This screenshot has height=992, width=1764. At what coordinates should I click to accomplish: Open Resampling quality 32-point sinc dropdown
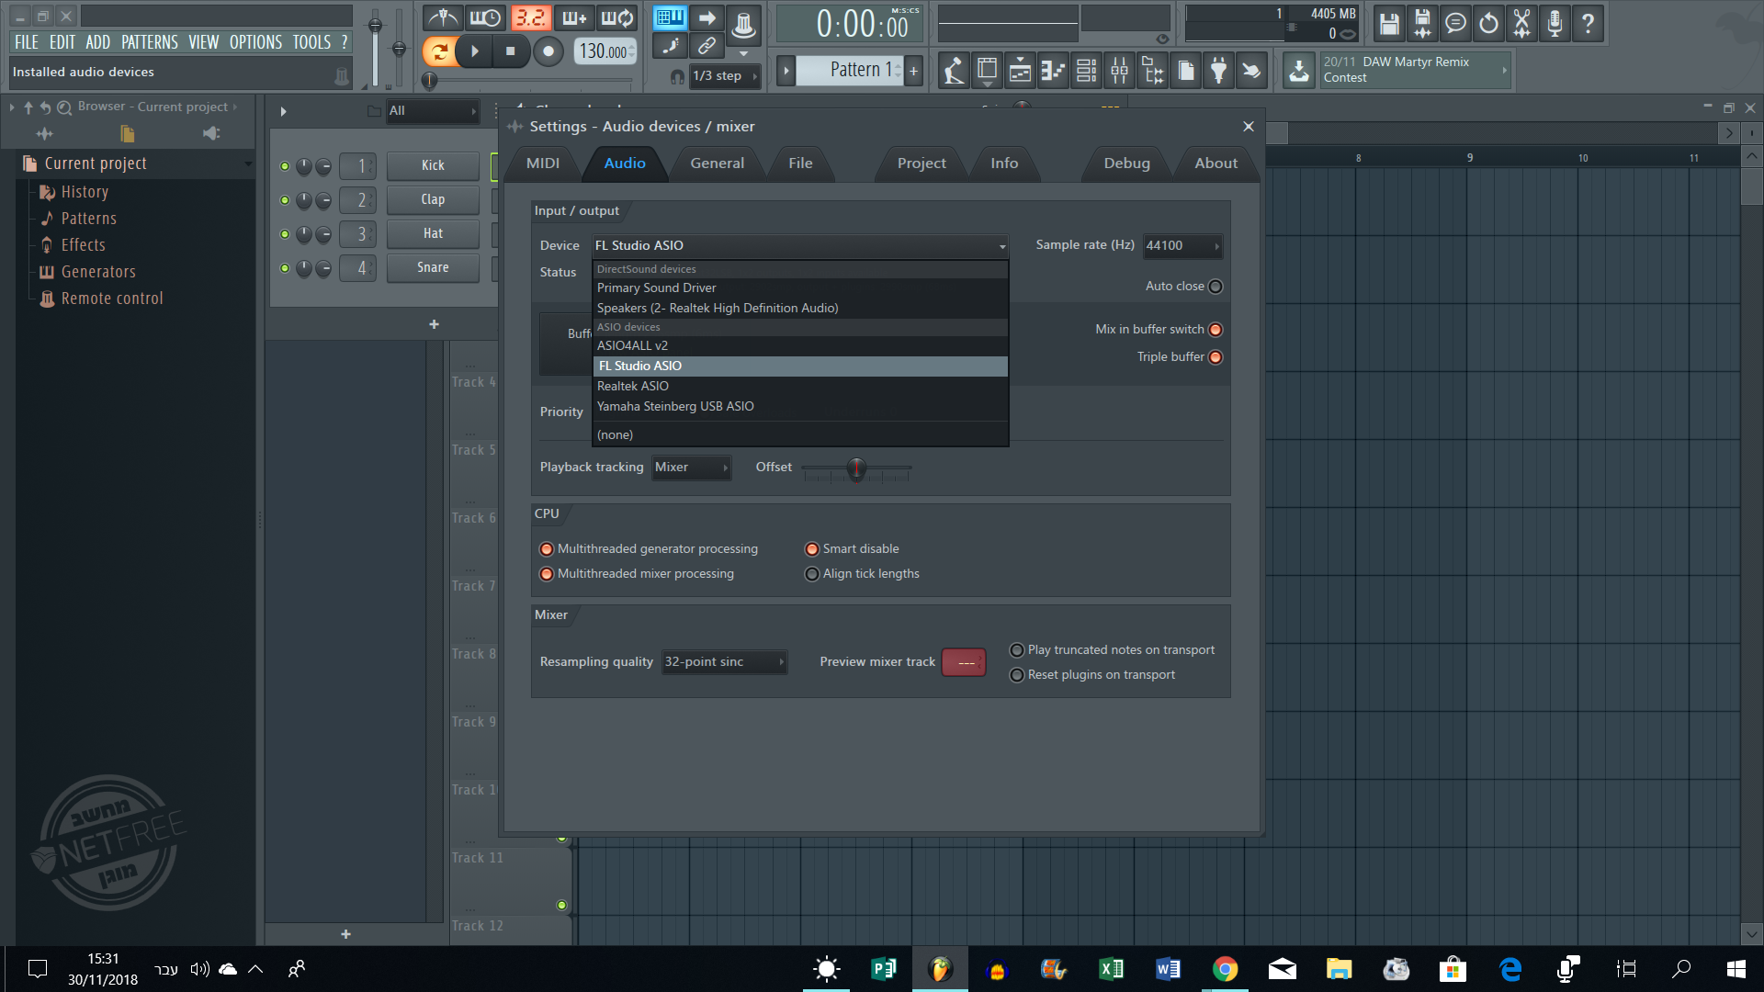724,662
